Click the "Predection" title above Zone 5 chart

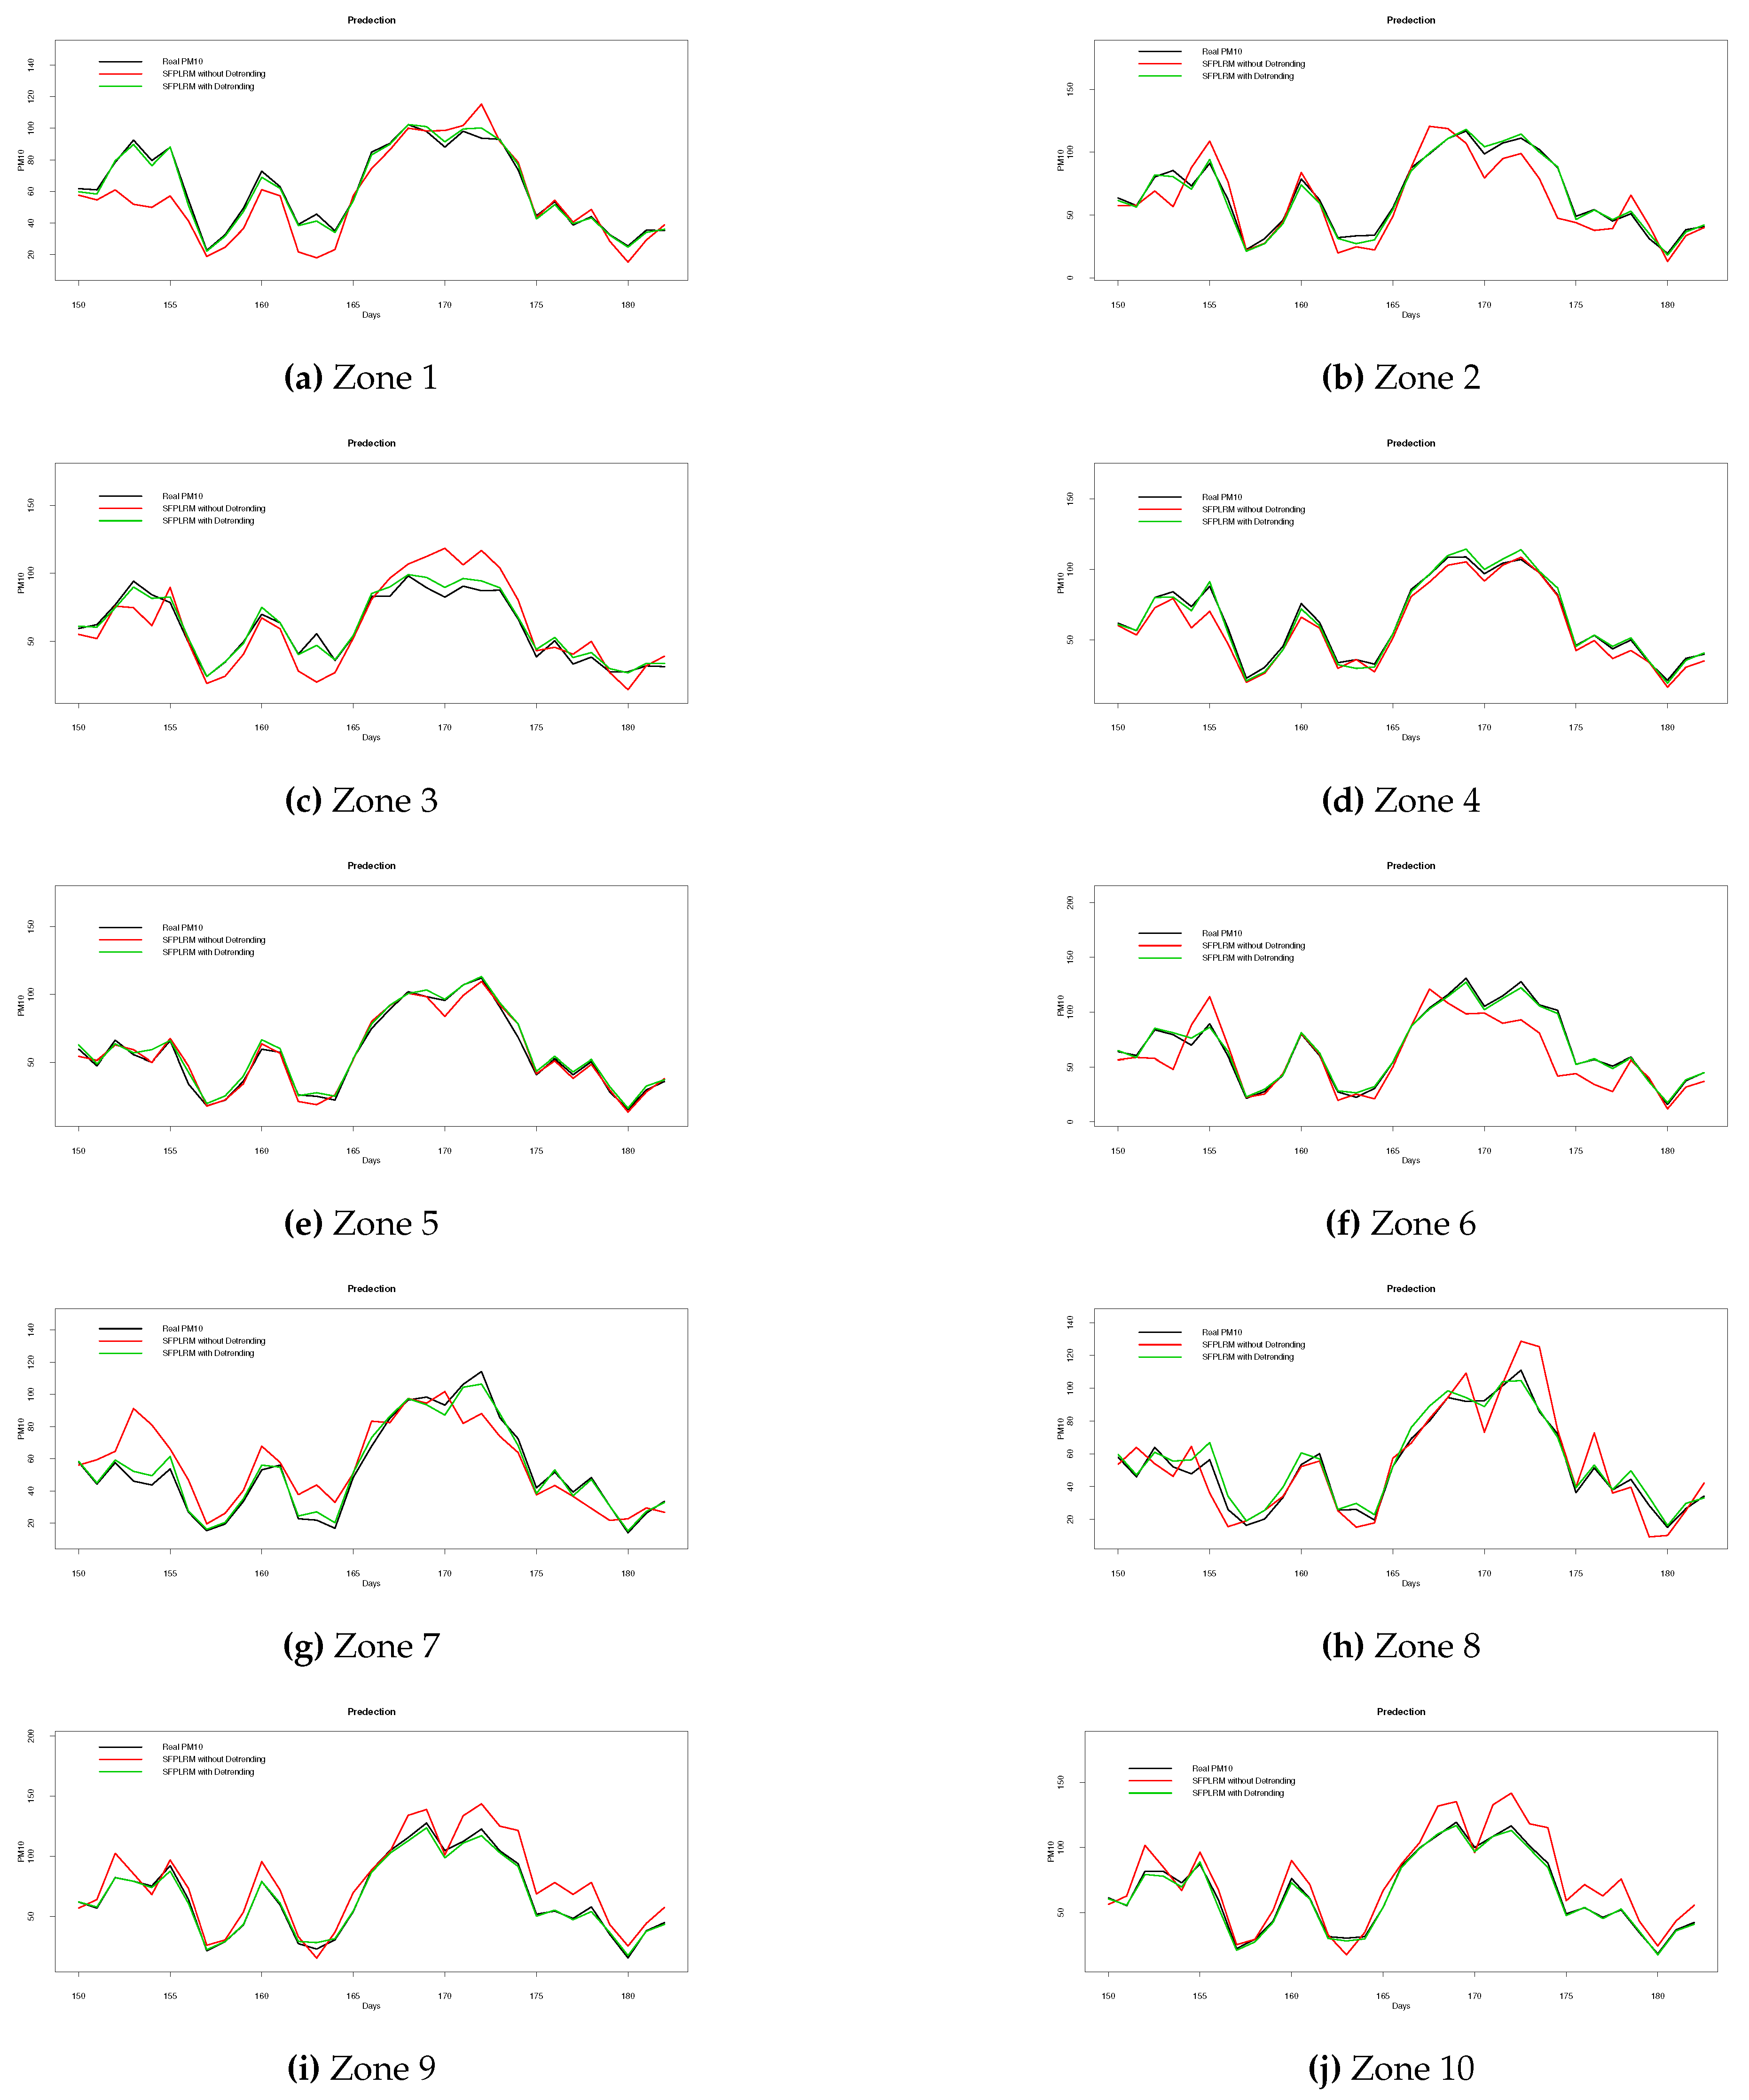click(x=371, y=866)
